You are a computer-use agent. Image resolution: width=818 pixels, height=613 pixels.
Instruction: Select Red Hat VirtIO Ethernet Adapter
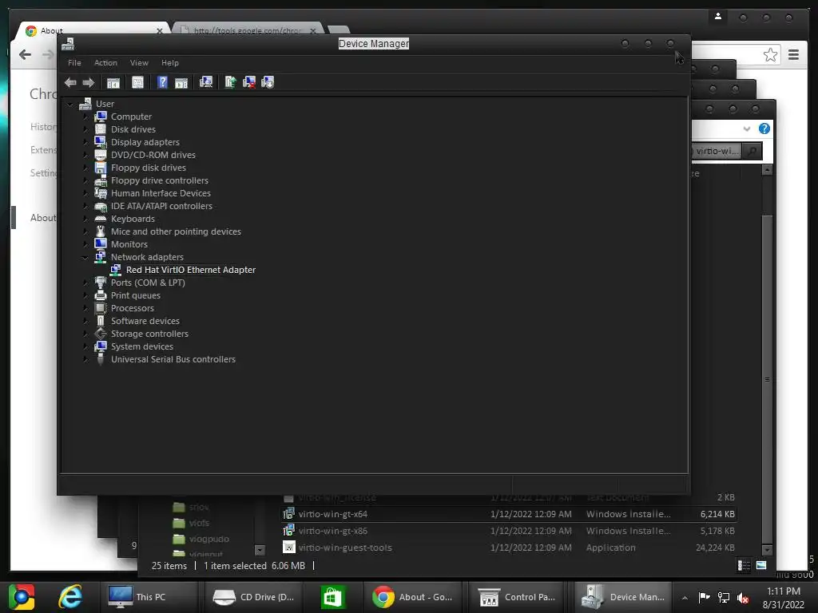191,270
